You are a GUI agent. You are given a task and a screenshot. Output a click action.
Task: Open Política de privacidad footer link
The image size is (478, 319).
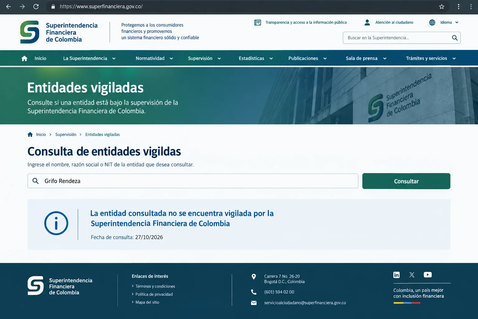(x=154, y=294)
